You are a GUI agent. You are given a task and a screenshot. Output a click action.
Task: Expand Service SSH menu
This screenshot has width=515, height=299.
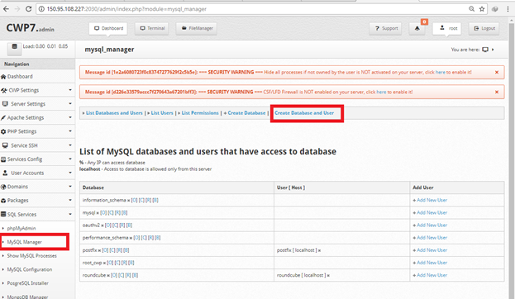click(x=37, y=145)
